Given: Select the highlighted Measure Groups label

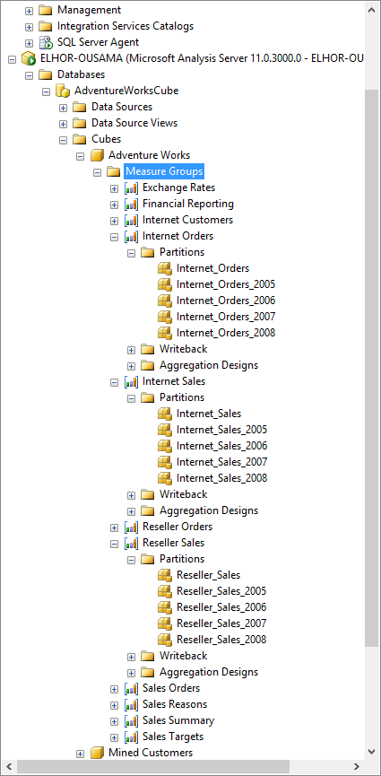Looking at the screenshot, I should [x=164, y=171].
